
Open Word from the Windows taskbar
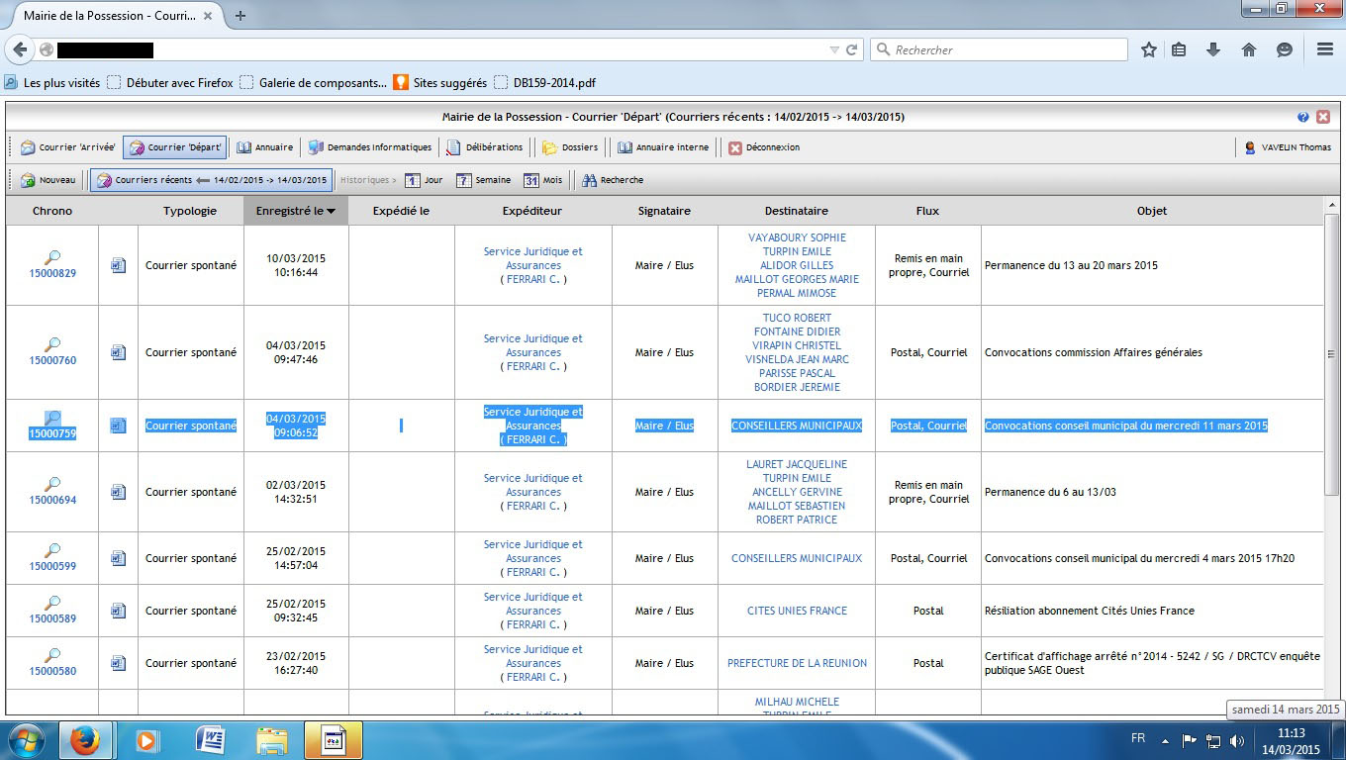(210, 740)
